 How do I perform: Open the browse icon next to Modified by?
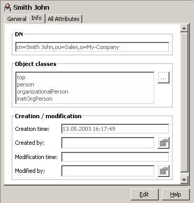(163, 171)
